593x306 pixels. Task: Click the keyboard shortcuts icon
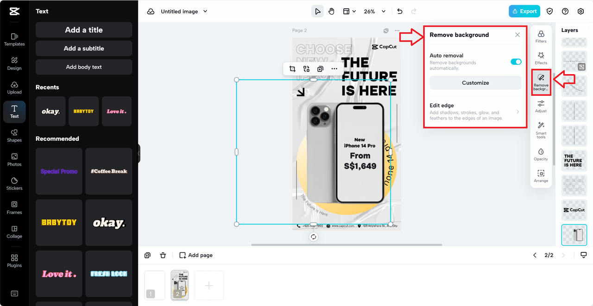[14, 294]
